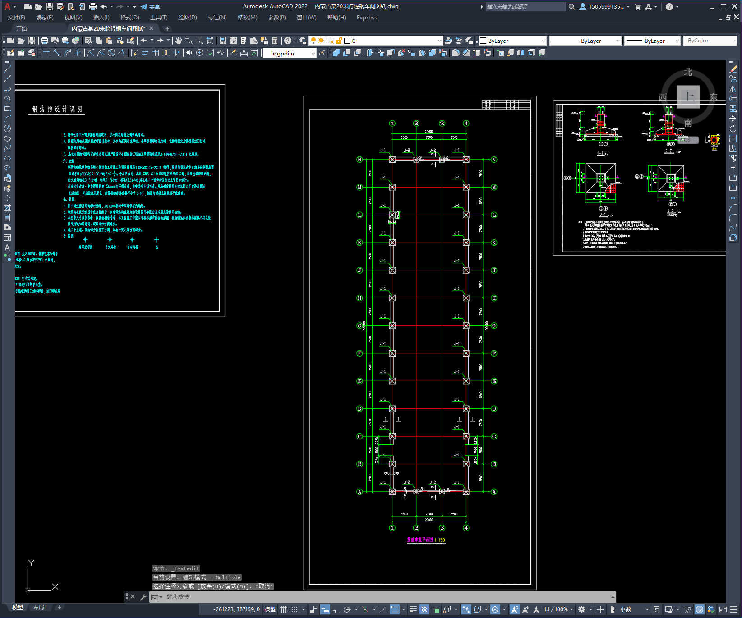Click the Center Mark dimension icon
742x618 pixels.
199,53
